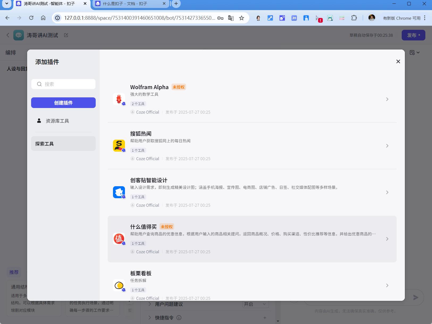Image resolution: width=432 pixels, height=324 pixels.
Task: Click the 板栗看板 plugin logo
Action: pyautogui.click(x=119, y=285)
